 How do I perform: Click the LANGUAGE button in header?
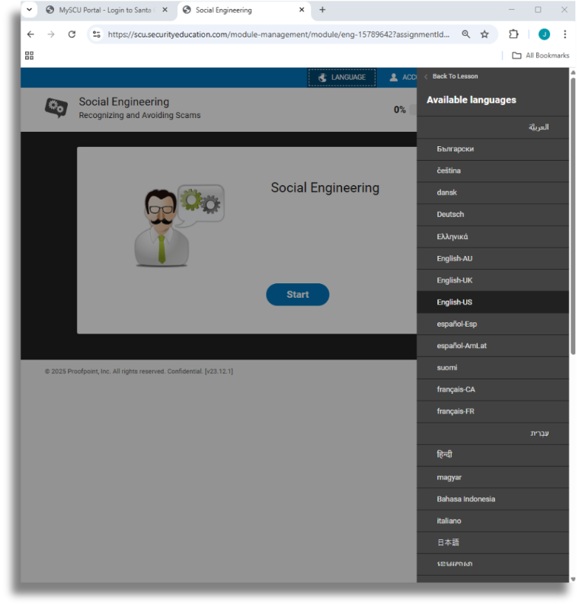[342, 78]
